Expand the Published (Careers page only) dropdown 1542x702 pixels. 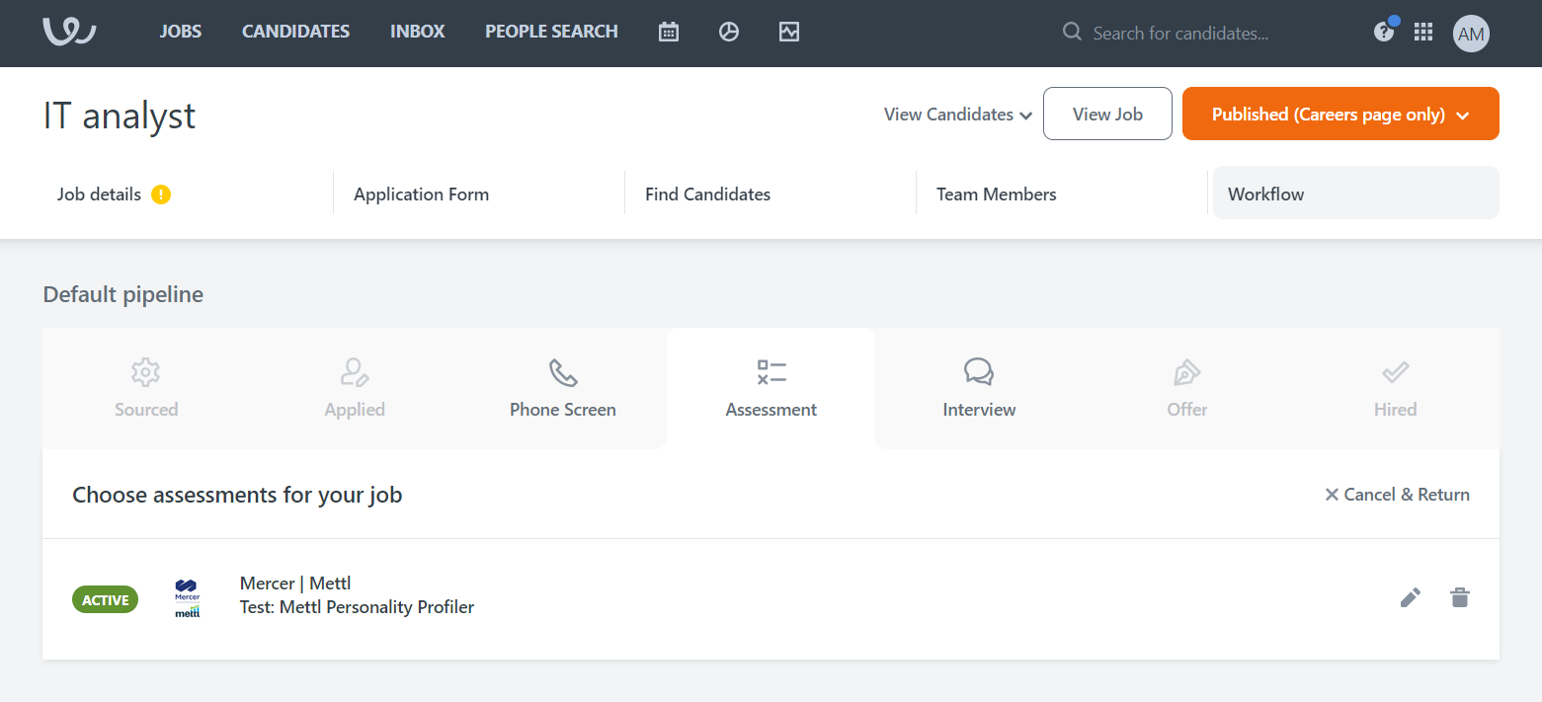coord(1340,114)
